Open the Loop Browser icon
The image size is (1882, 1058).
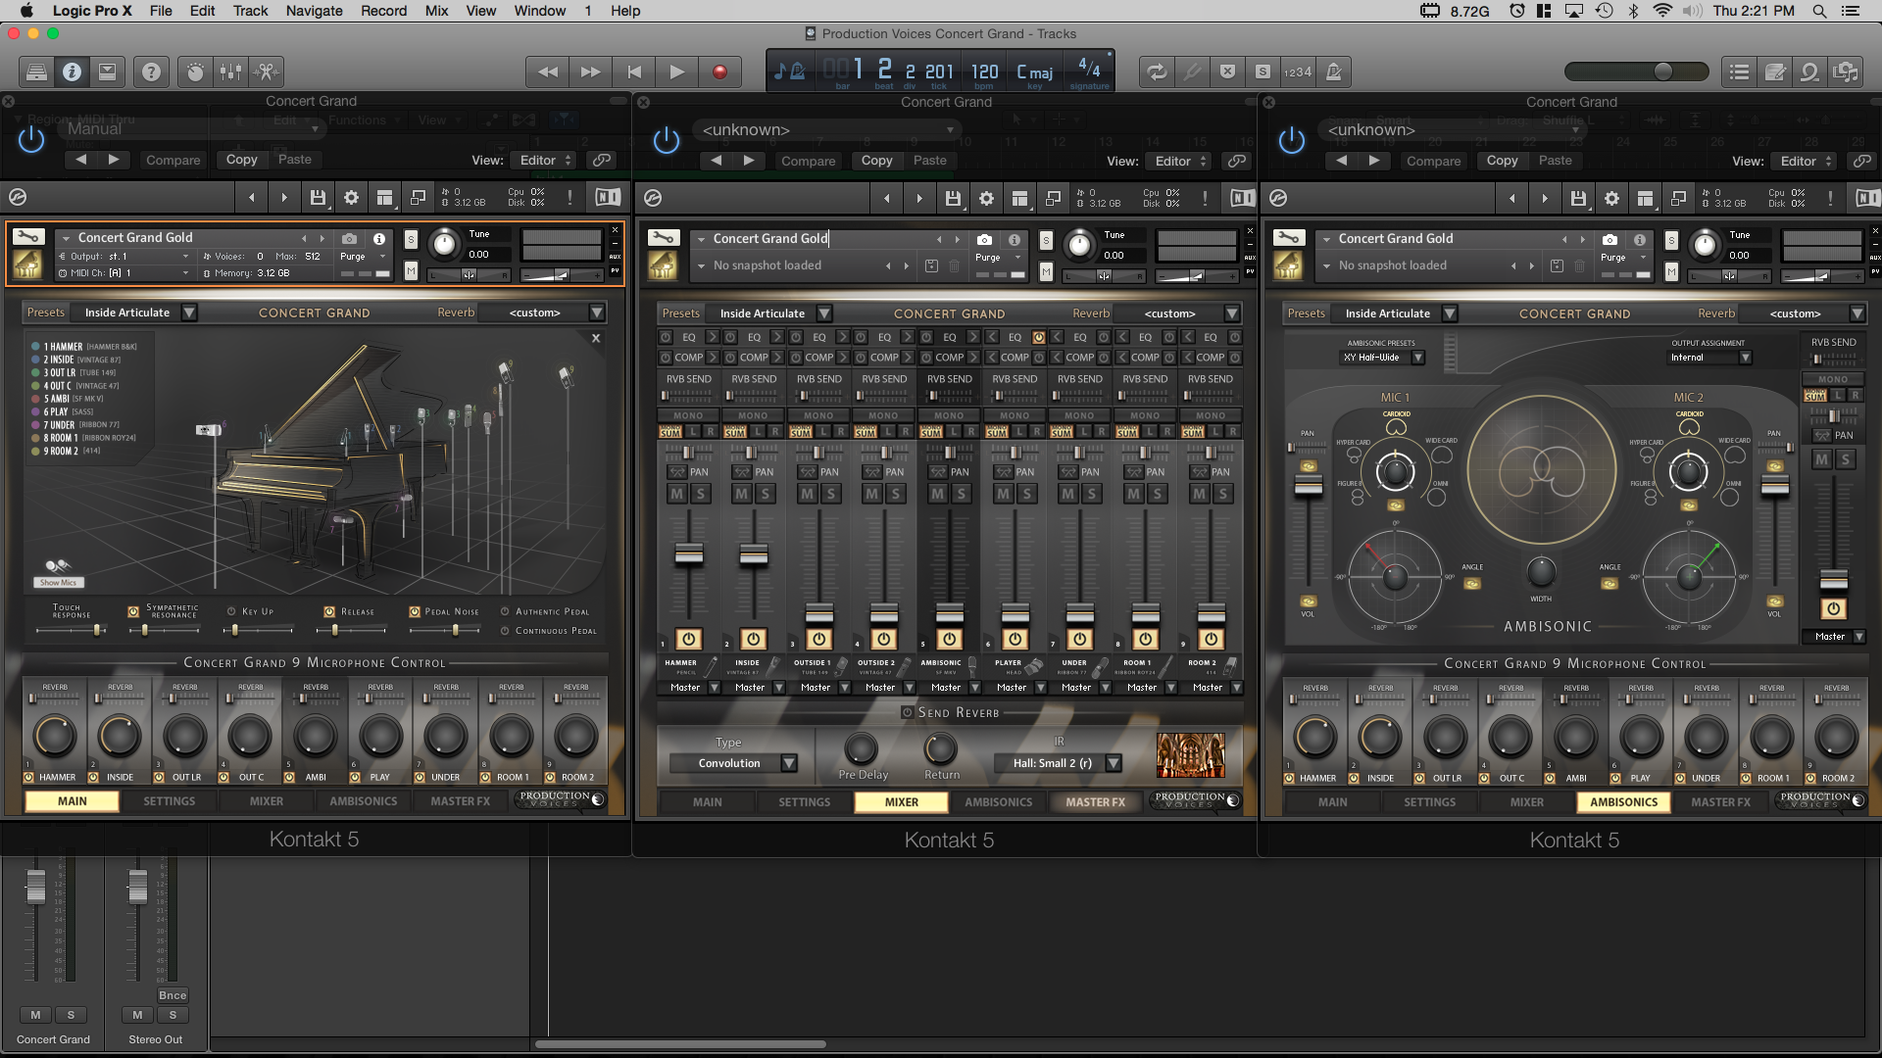[1809, 72]
